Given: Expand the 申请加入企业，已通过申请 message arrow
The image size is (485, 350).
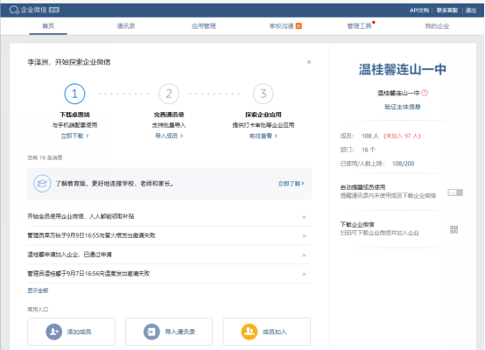Looking at the screenshot, I should pyautogui.click(x=304, y=255).
